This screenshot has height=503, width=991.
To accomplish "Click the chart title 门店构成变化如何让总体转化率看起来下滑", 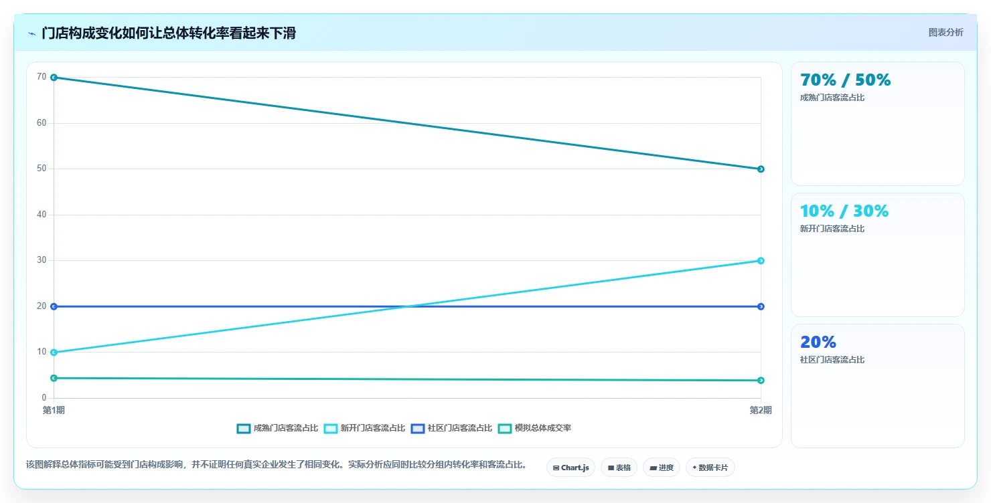I will pos(169,33).
